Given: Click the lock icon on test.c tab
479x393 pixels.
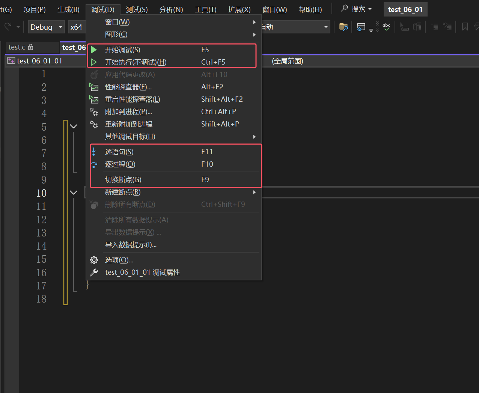Looking at the screenshot, I should tap(31, 47).
